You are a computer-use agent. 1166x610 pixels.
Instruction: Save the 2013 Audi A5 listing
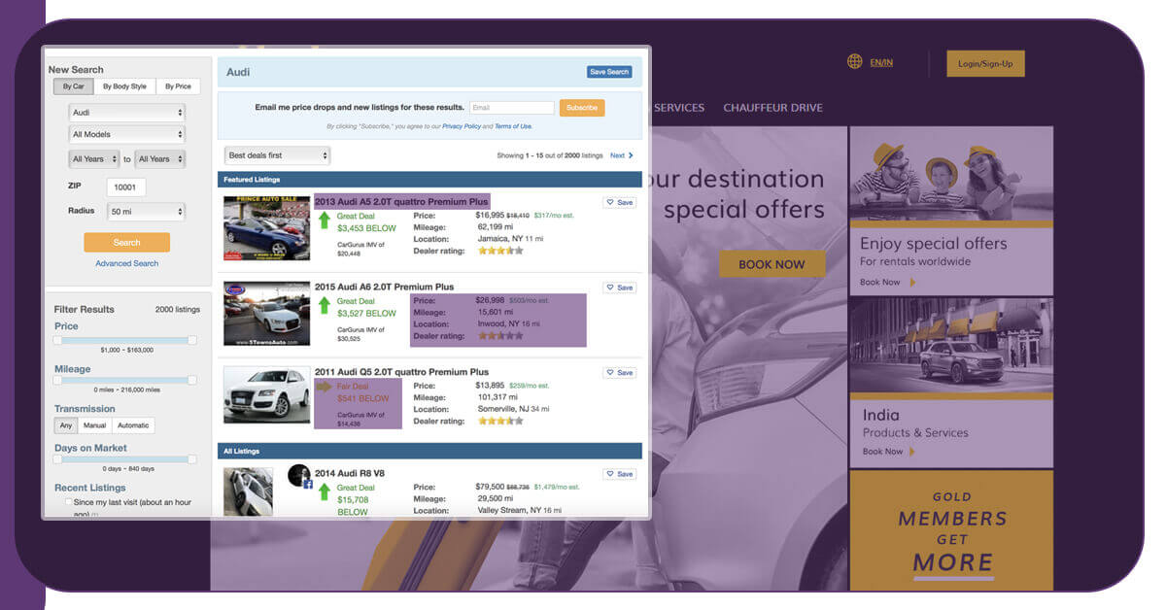[619, 202]
